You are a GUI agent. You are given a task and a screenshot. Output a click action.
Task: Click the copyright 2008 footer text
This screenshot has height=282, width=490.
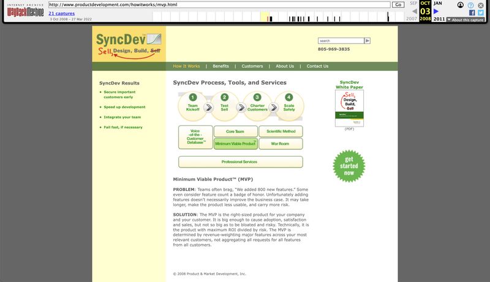(x=209, y=274)
